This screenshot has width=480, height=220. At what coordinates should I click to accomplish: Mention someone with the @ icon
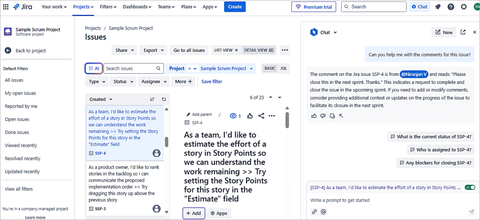click(323, 212)
